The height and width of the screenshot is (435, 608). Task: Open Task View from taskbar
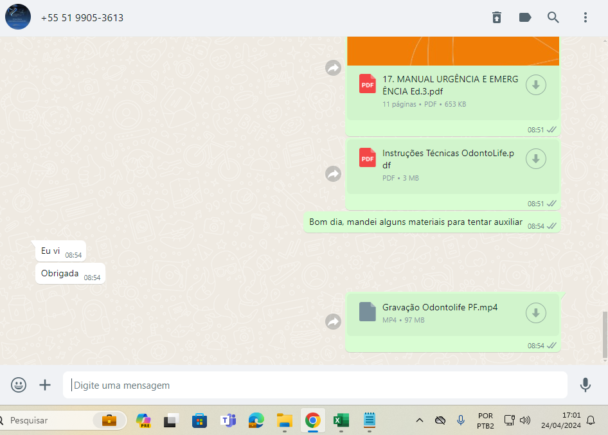pyautogui.click(x=171, y=420)
